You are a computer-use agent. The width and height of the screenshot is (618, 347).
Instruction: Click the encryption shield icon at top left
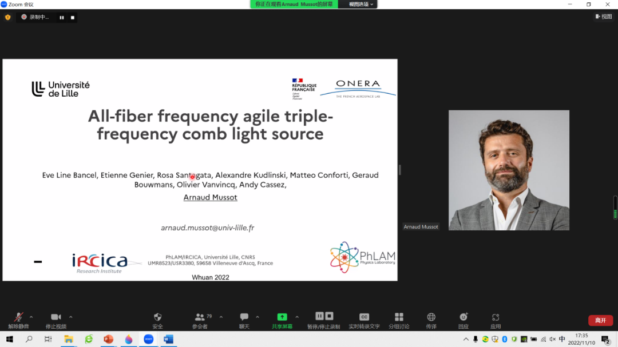click(7, 17)
